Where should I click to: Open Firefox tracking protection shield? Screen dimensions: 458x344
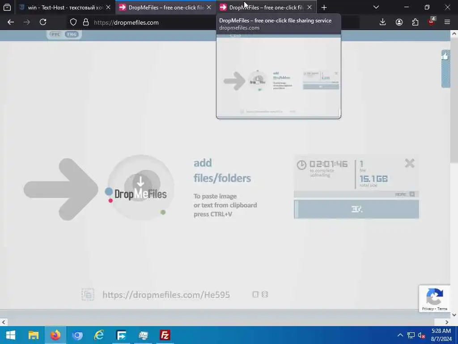[x=73, y=22]
